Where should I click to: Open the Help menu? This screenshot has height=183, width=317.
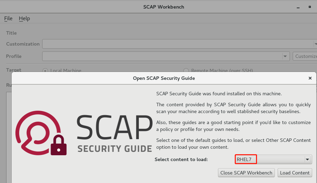click(x=24, y=19)
